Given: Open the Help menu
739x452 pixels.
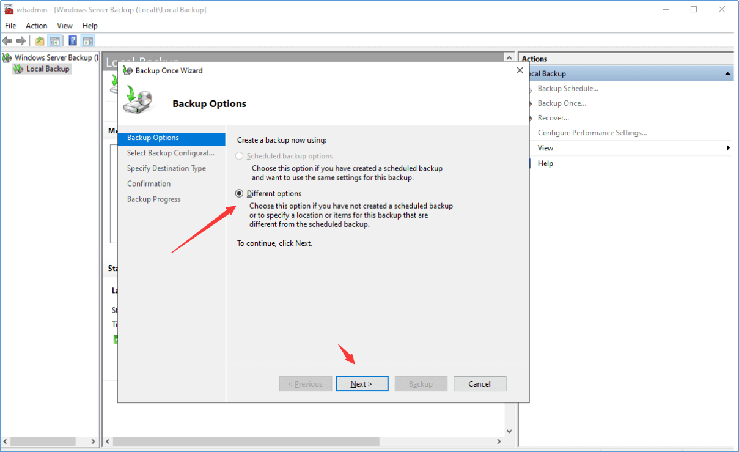Looking at the screenshot, I should point(90,26).
